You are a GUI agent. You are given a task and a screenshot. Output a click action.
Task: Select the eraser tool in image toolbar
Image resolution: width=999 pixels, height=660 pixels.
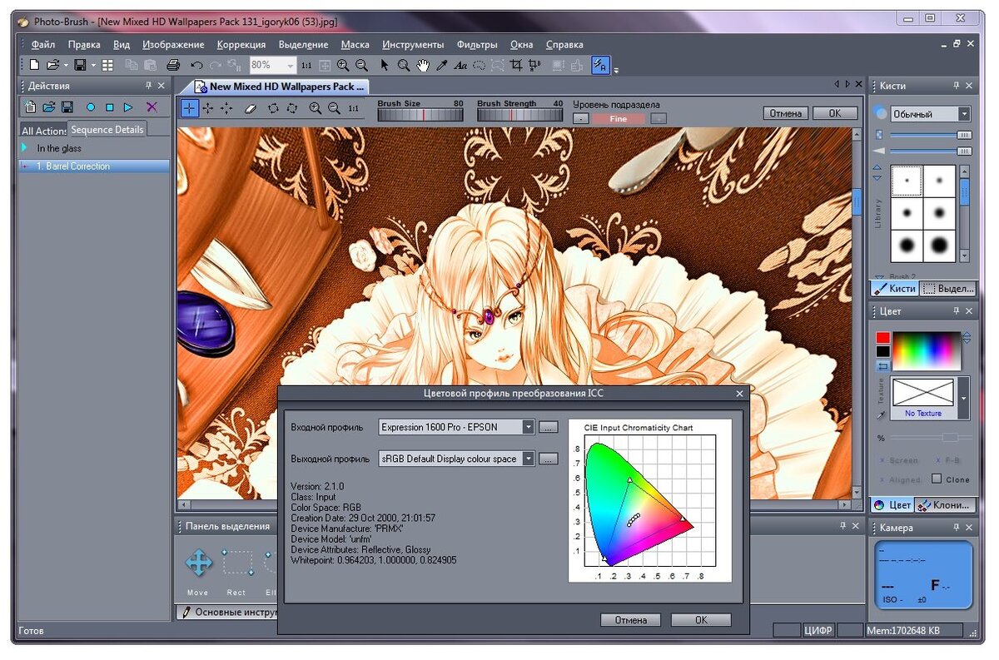250,108
